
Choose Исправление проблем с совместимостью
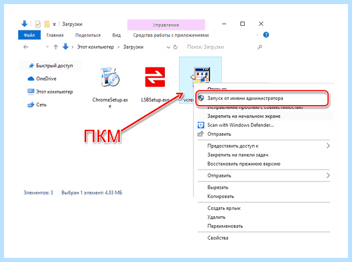255,108
